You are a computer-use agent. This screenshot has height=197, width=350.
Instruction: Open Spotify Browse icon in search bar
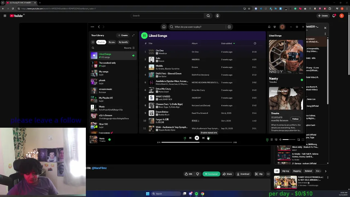pyautogui.click(x=229, y=27)
